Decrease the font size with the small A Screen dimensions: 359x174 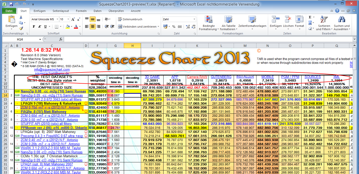79,19
